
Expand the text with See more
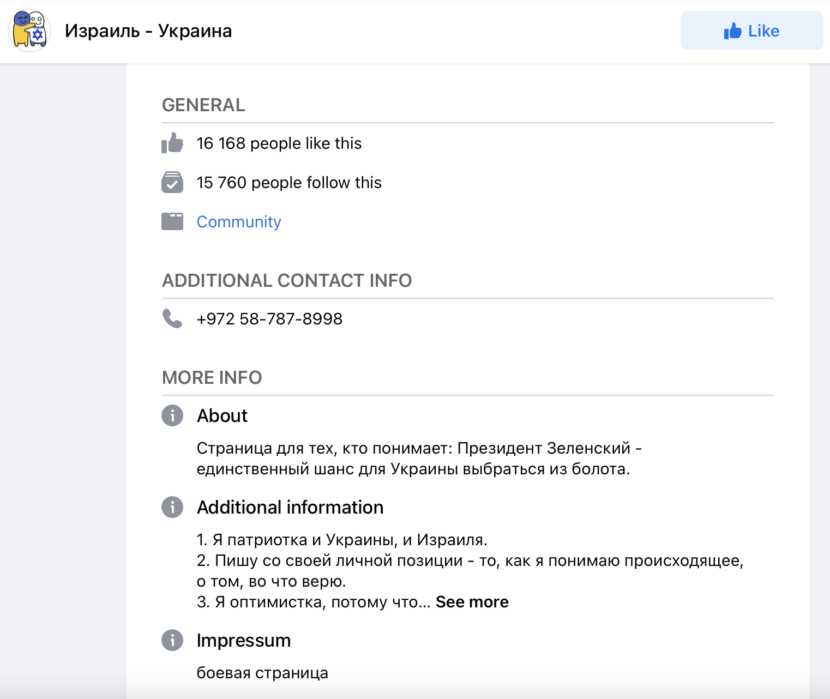[472, 602]
